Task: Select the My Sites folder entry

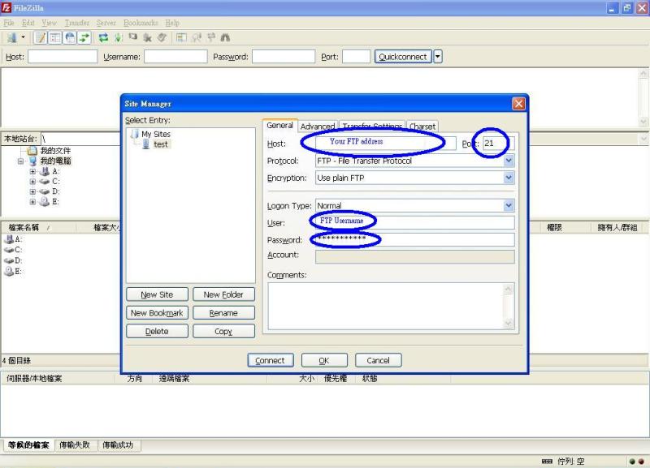Action: pyautogui.click(x=155, y=134)
